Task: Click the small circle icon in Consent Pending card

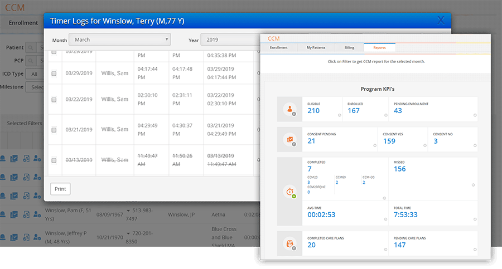Action: (x=375, y=145)
